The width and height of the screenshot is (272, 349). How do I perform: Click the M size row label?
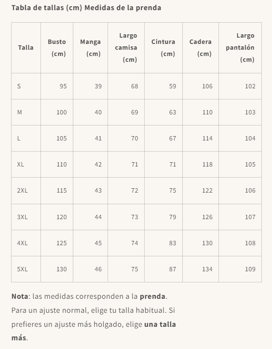click(x=20, y=112)
